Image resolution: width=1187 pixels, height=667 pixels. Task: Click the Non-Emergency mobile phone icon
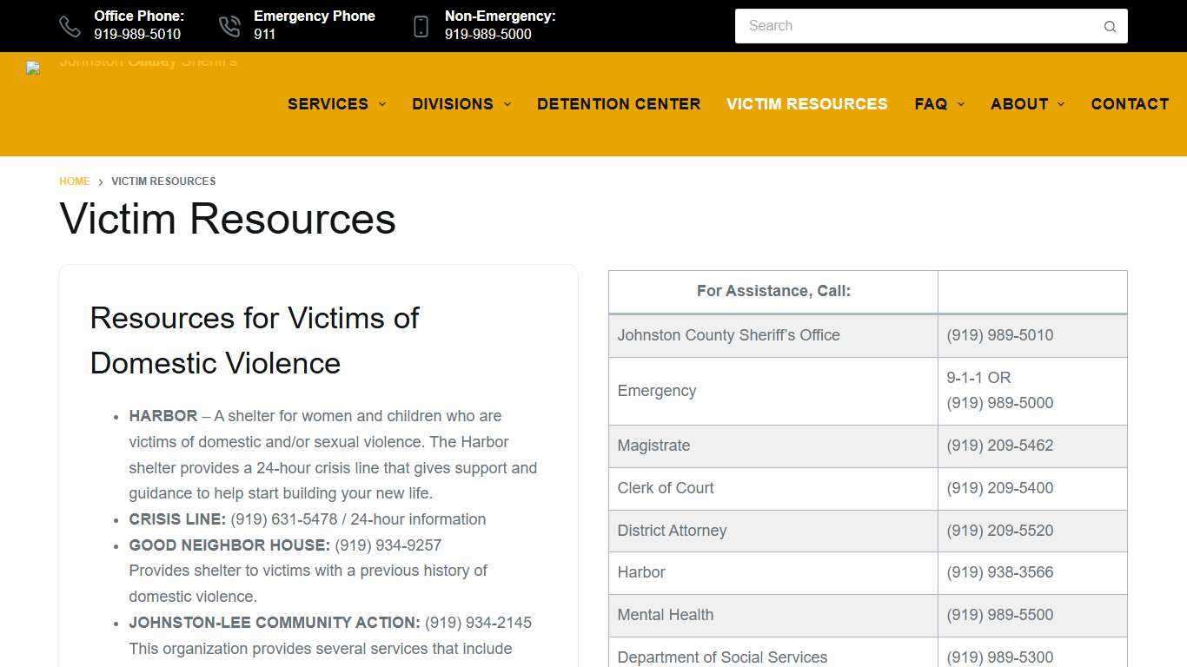click(x=421, y=25)
